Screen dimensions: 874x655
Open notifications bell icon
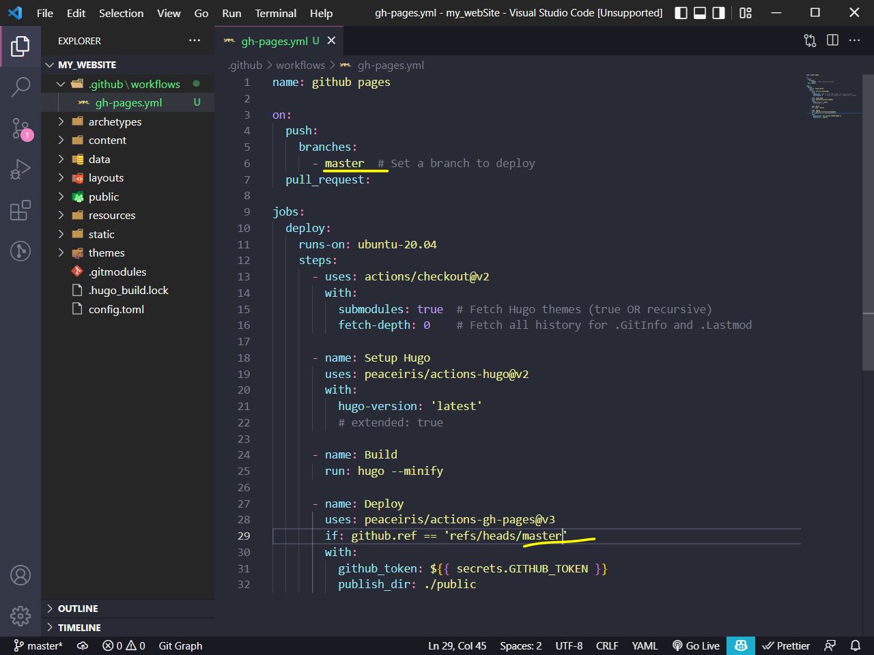pos(855,645)
